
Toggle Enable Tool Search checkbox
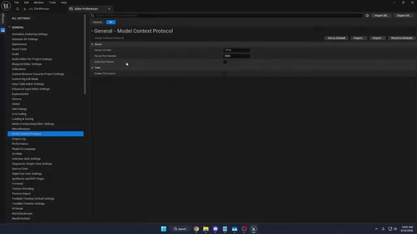[225, 73]
